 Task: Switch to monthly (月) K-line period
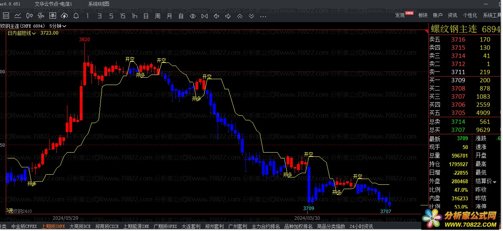tap(169, 16)
